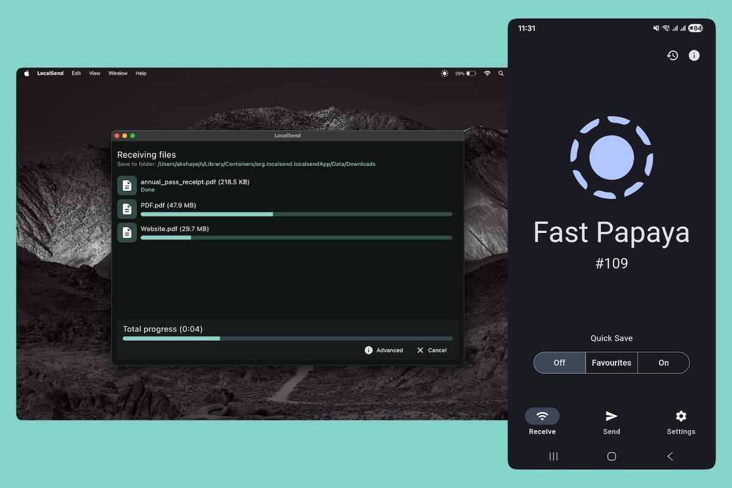Click the Wi-Fi icon in the Mac menu bar
732x488 pixels.
point(487,73)
